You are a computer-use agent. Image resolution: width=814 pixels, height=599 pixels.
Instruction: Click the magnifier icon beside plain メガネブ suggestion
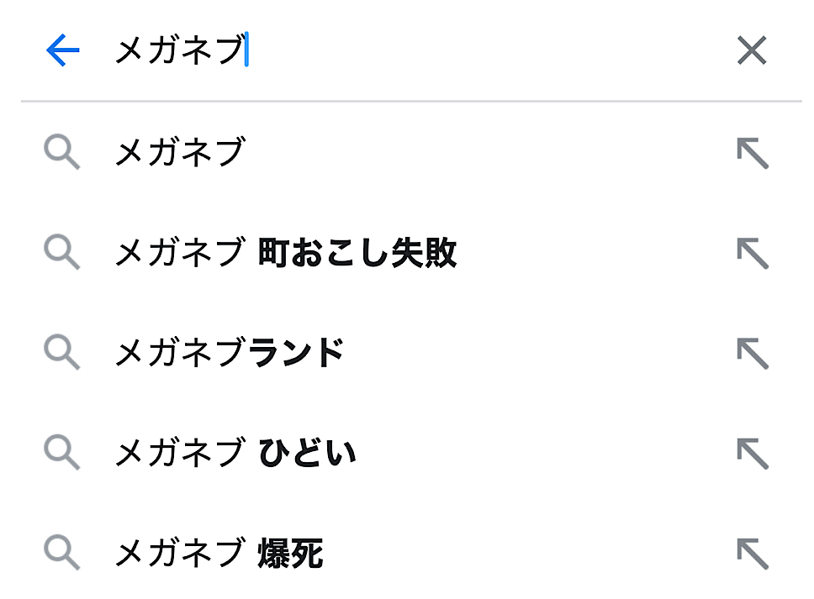tap(61, 153)
